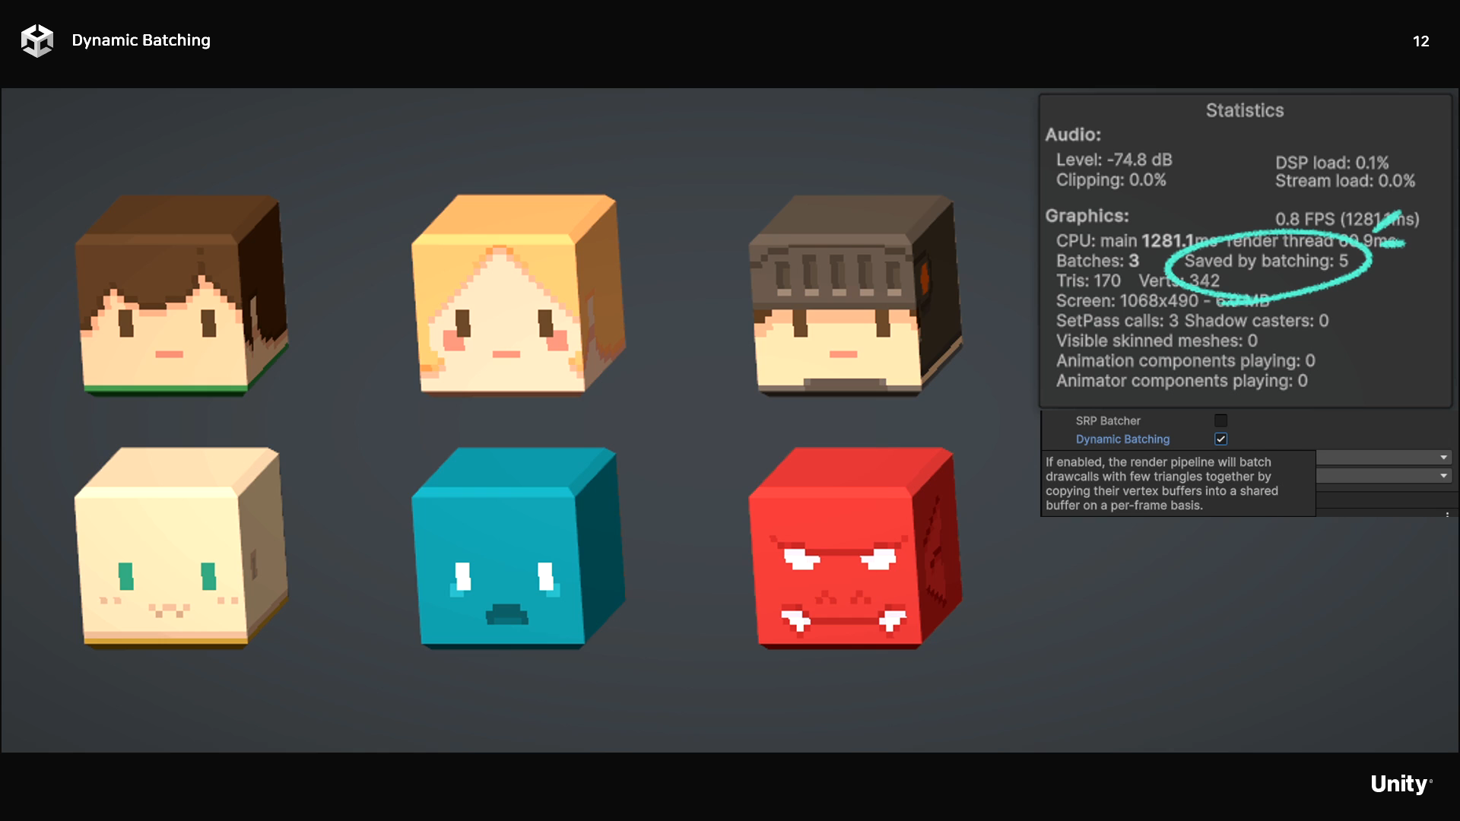Image resolution: width=1460 pixels, height=821 pixels.
Task: Enable the SRP Batcher checkbox
Action: (1220, 420)
